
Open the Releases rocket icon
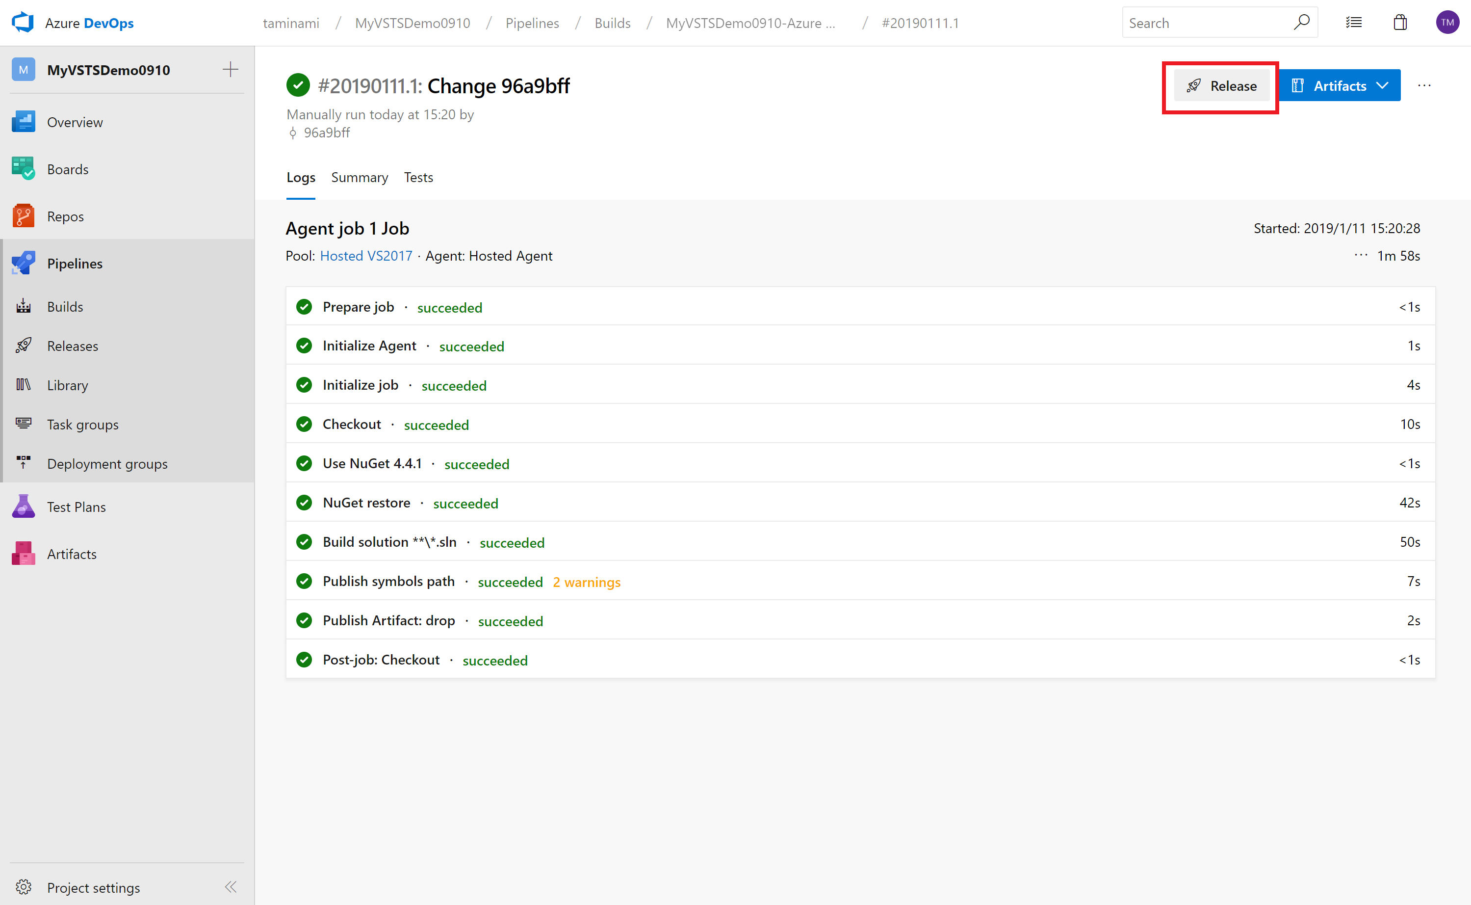(24, 346)
